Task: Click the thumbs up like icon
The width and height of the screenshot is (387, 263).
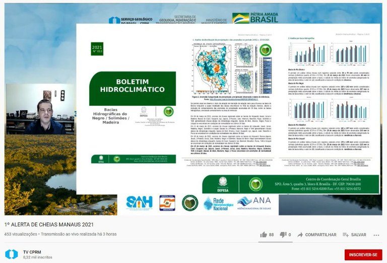Action: (264, 235)
